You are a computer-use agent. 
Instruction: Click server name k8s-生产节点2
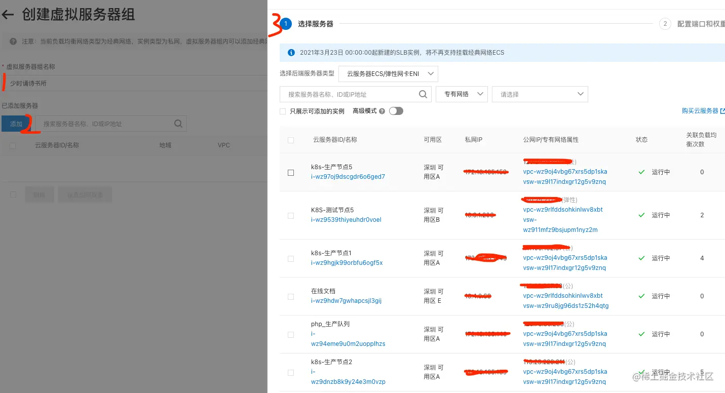pos(331,362)
